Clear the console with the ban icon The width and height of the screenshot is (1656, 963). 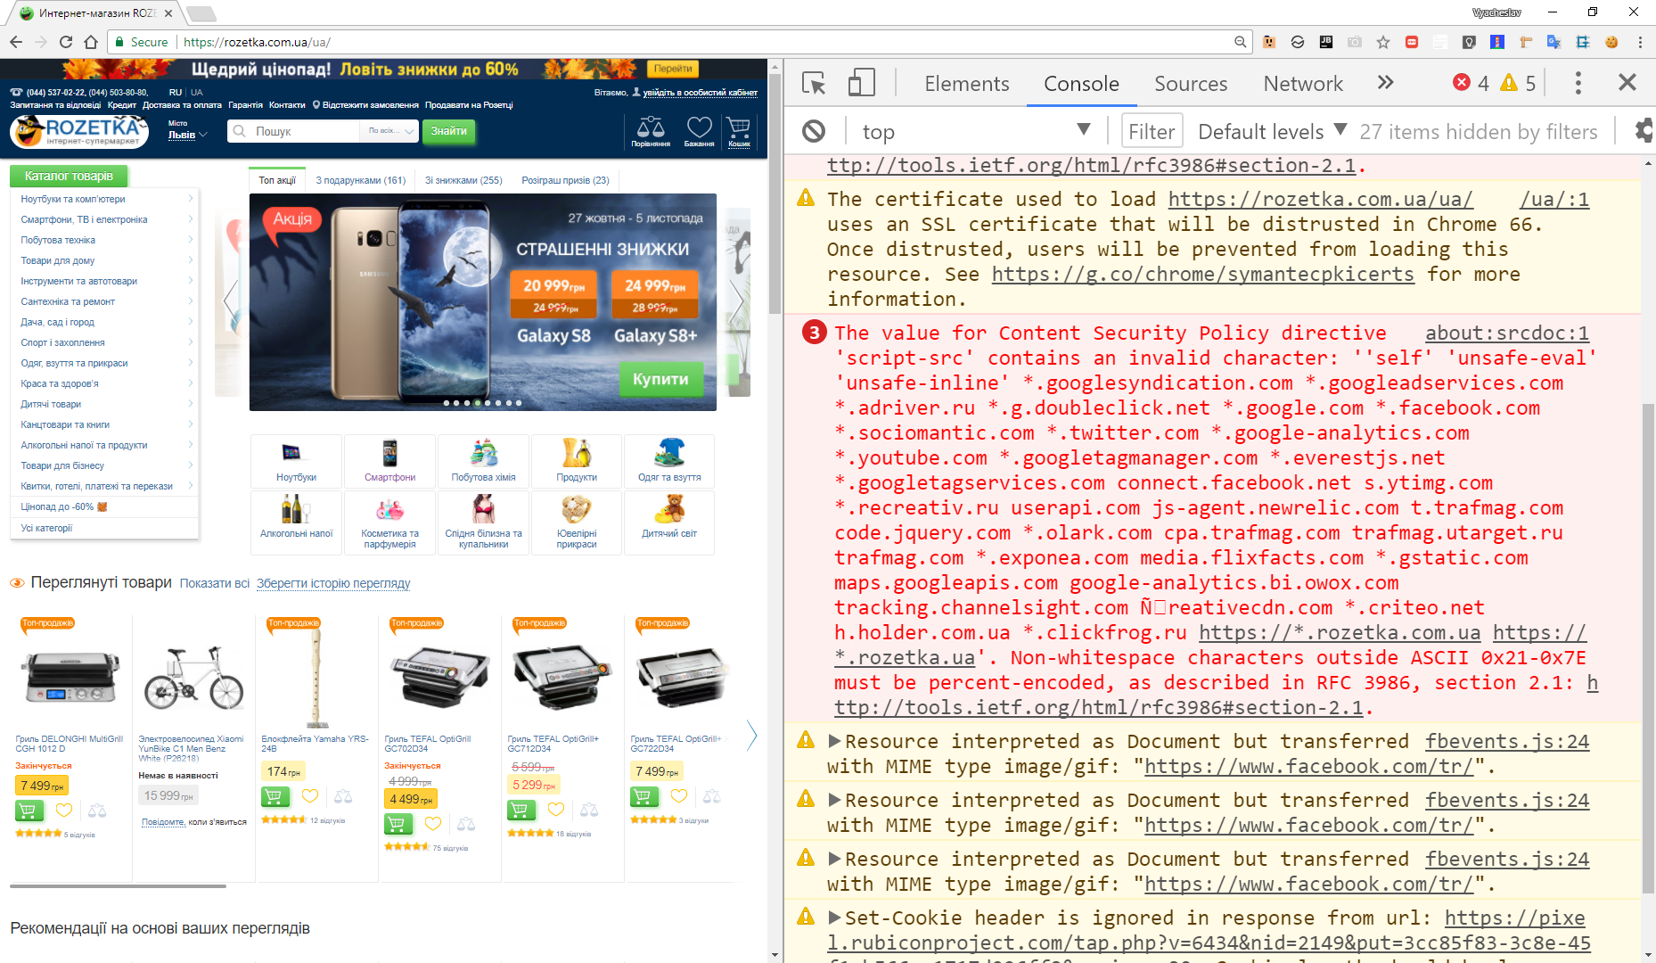pos(813,132)
